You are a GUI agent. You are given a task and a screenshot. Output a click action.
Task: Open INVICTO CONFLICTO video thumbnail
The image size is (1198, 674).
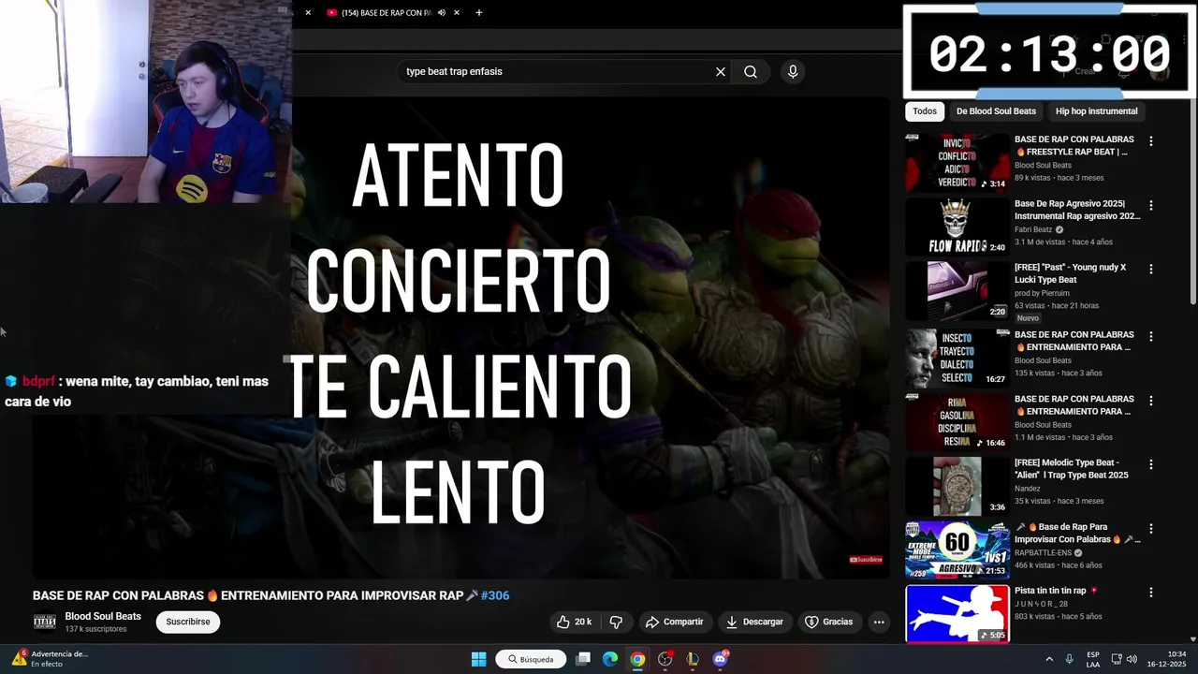pos(957,163)
